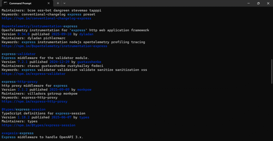
Task: Click the @types/express-session package heading
Action: (23, 109)
